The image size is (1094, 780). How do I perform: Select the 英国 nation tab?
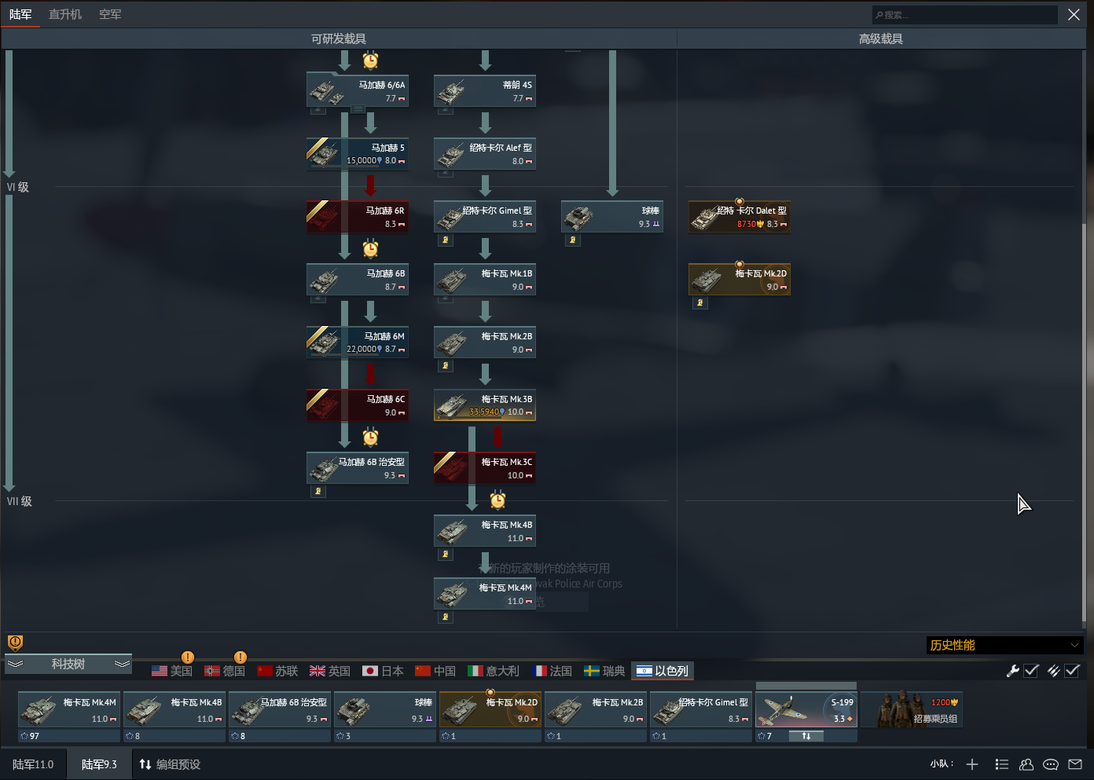point(330,671)
